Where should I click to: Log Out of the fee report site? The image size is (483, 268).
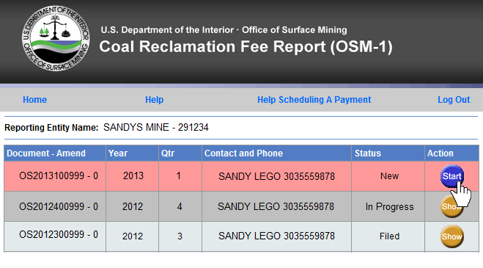click(x=454, y=100)
